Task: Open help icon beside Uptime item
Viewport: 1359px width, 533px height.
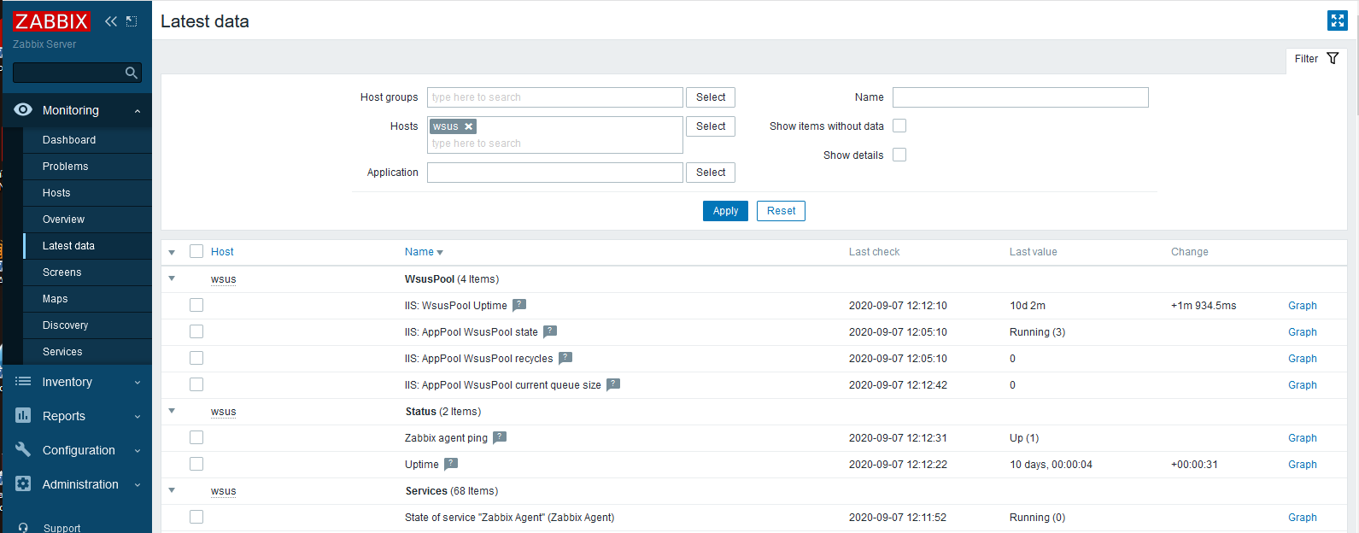Action: pos(451,464)
